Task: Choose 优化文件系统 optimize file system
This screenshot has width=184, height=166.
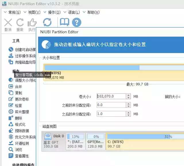Action: (x=22, y=137)
